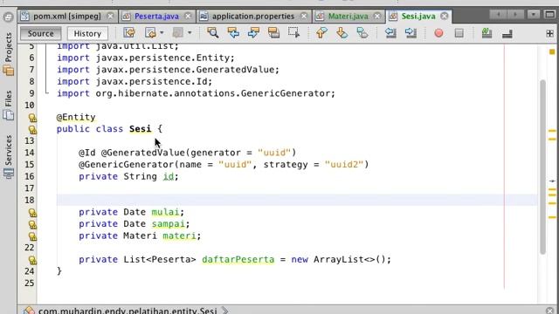Start Macro Recording red circle
Screen dimensions: 559x314
click(438, 33)
